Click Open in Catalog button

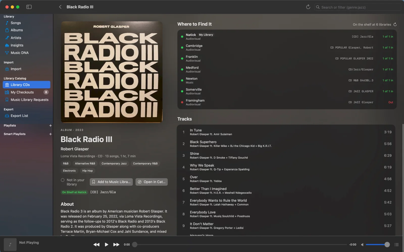tap(151, 182)
